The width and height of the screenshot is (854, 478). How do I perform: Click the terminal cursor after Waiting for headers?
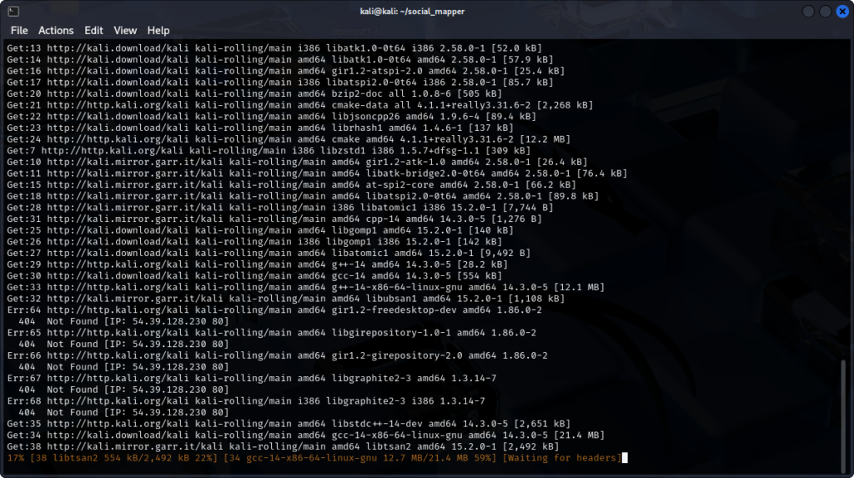coord(624,457)
